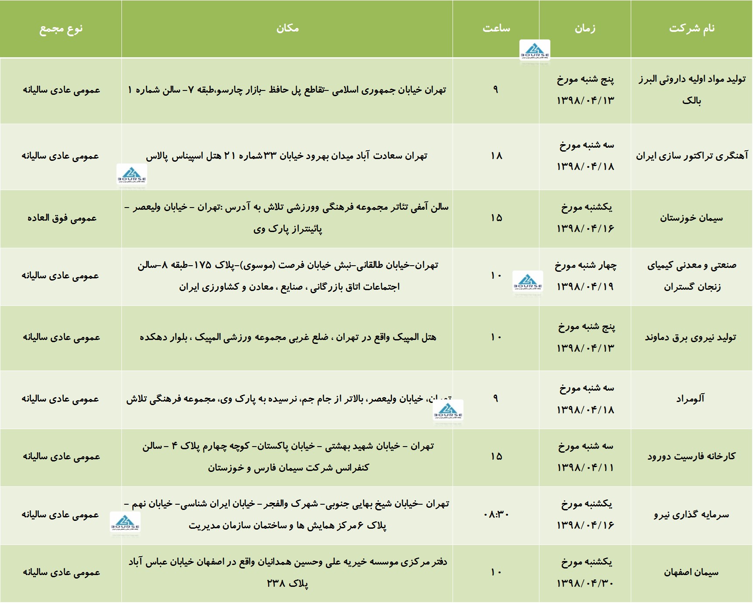This screenshot has width=753, height=603.
Task: Select company "آهنگری تراکتور سازی ایران"
Action: (x=692, y=156)
